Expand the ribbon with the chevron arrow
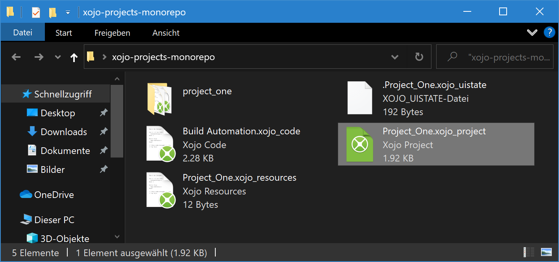559x262 pixels. 532,32
